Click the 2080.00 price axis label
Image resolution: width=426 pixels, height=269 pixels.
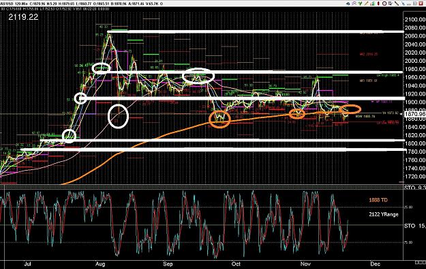(x=415, y=27)
